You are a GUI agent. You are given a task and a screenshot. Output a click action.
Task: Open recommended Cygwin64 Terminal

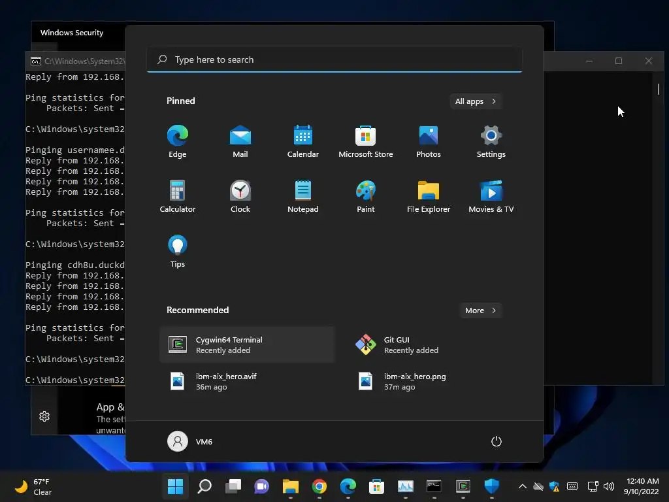tap(247, 345)
